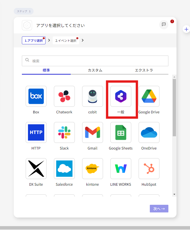Select the HTTP app icon
Screen dimensions: 190x230
pyautogui.click(x=36, y=132)
